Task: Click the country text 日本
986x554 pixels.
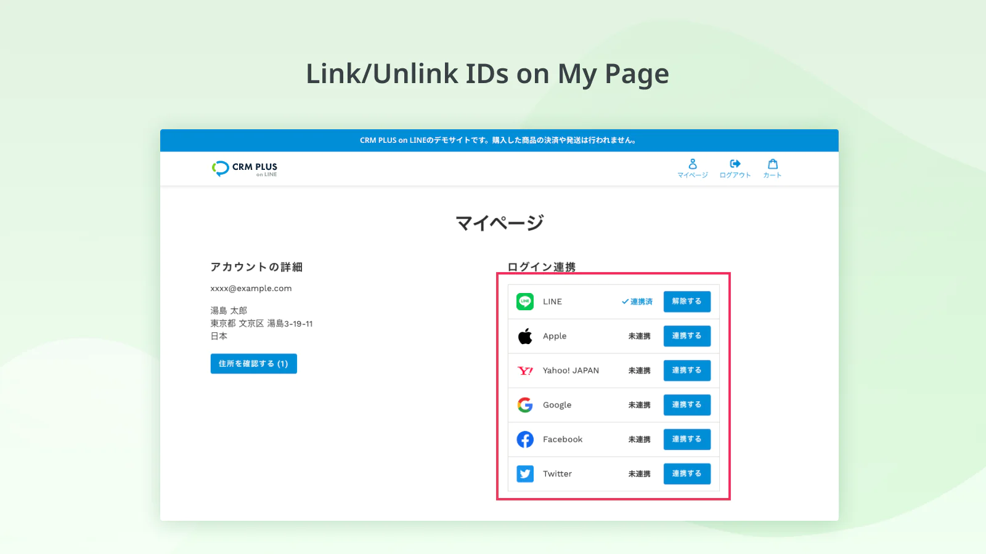Action: coord(219,336)
